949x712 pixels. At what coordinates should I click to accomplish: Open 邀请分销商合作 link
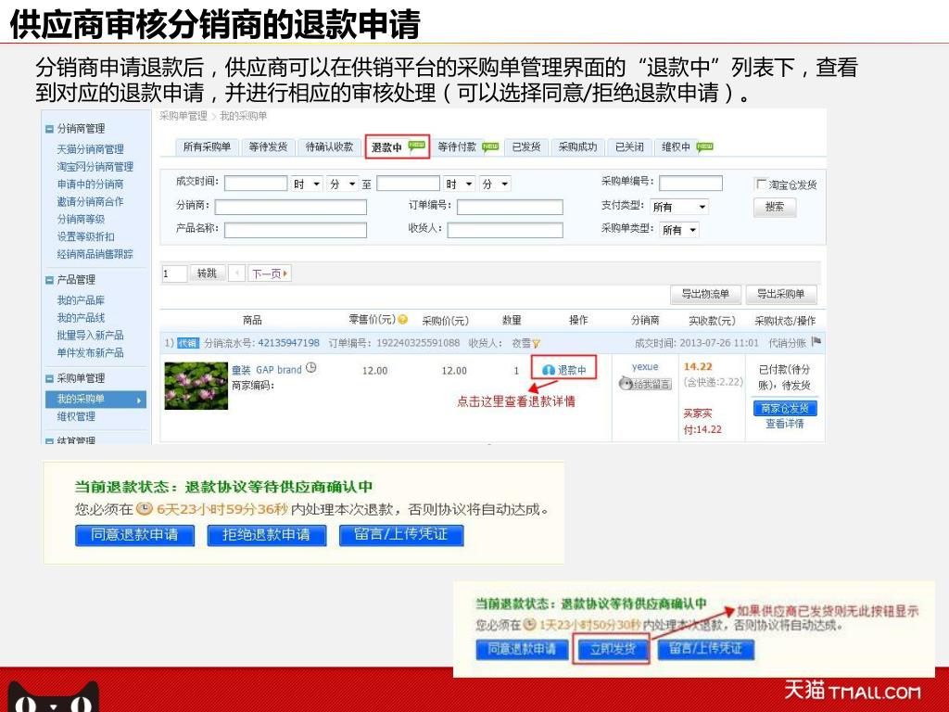[90, 201]
